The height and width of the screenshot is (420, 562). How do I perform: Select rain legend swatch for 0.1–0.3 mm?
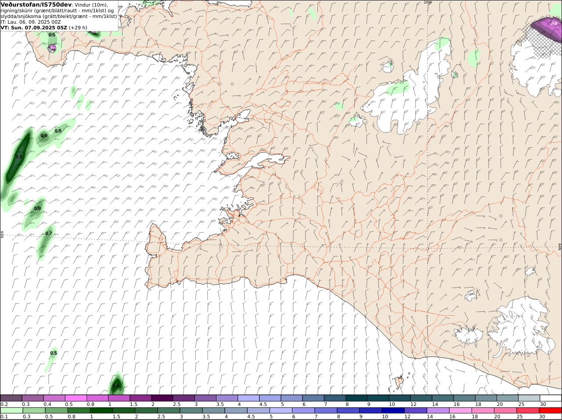coord(11,410)
